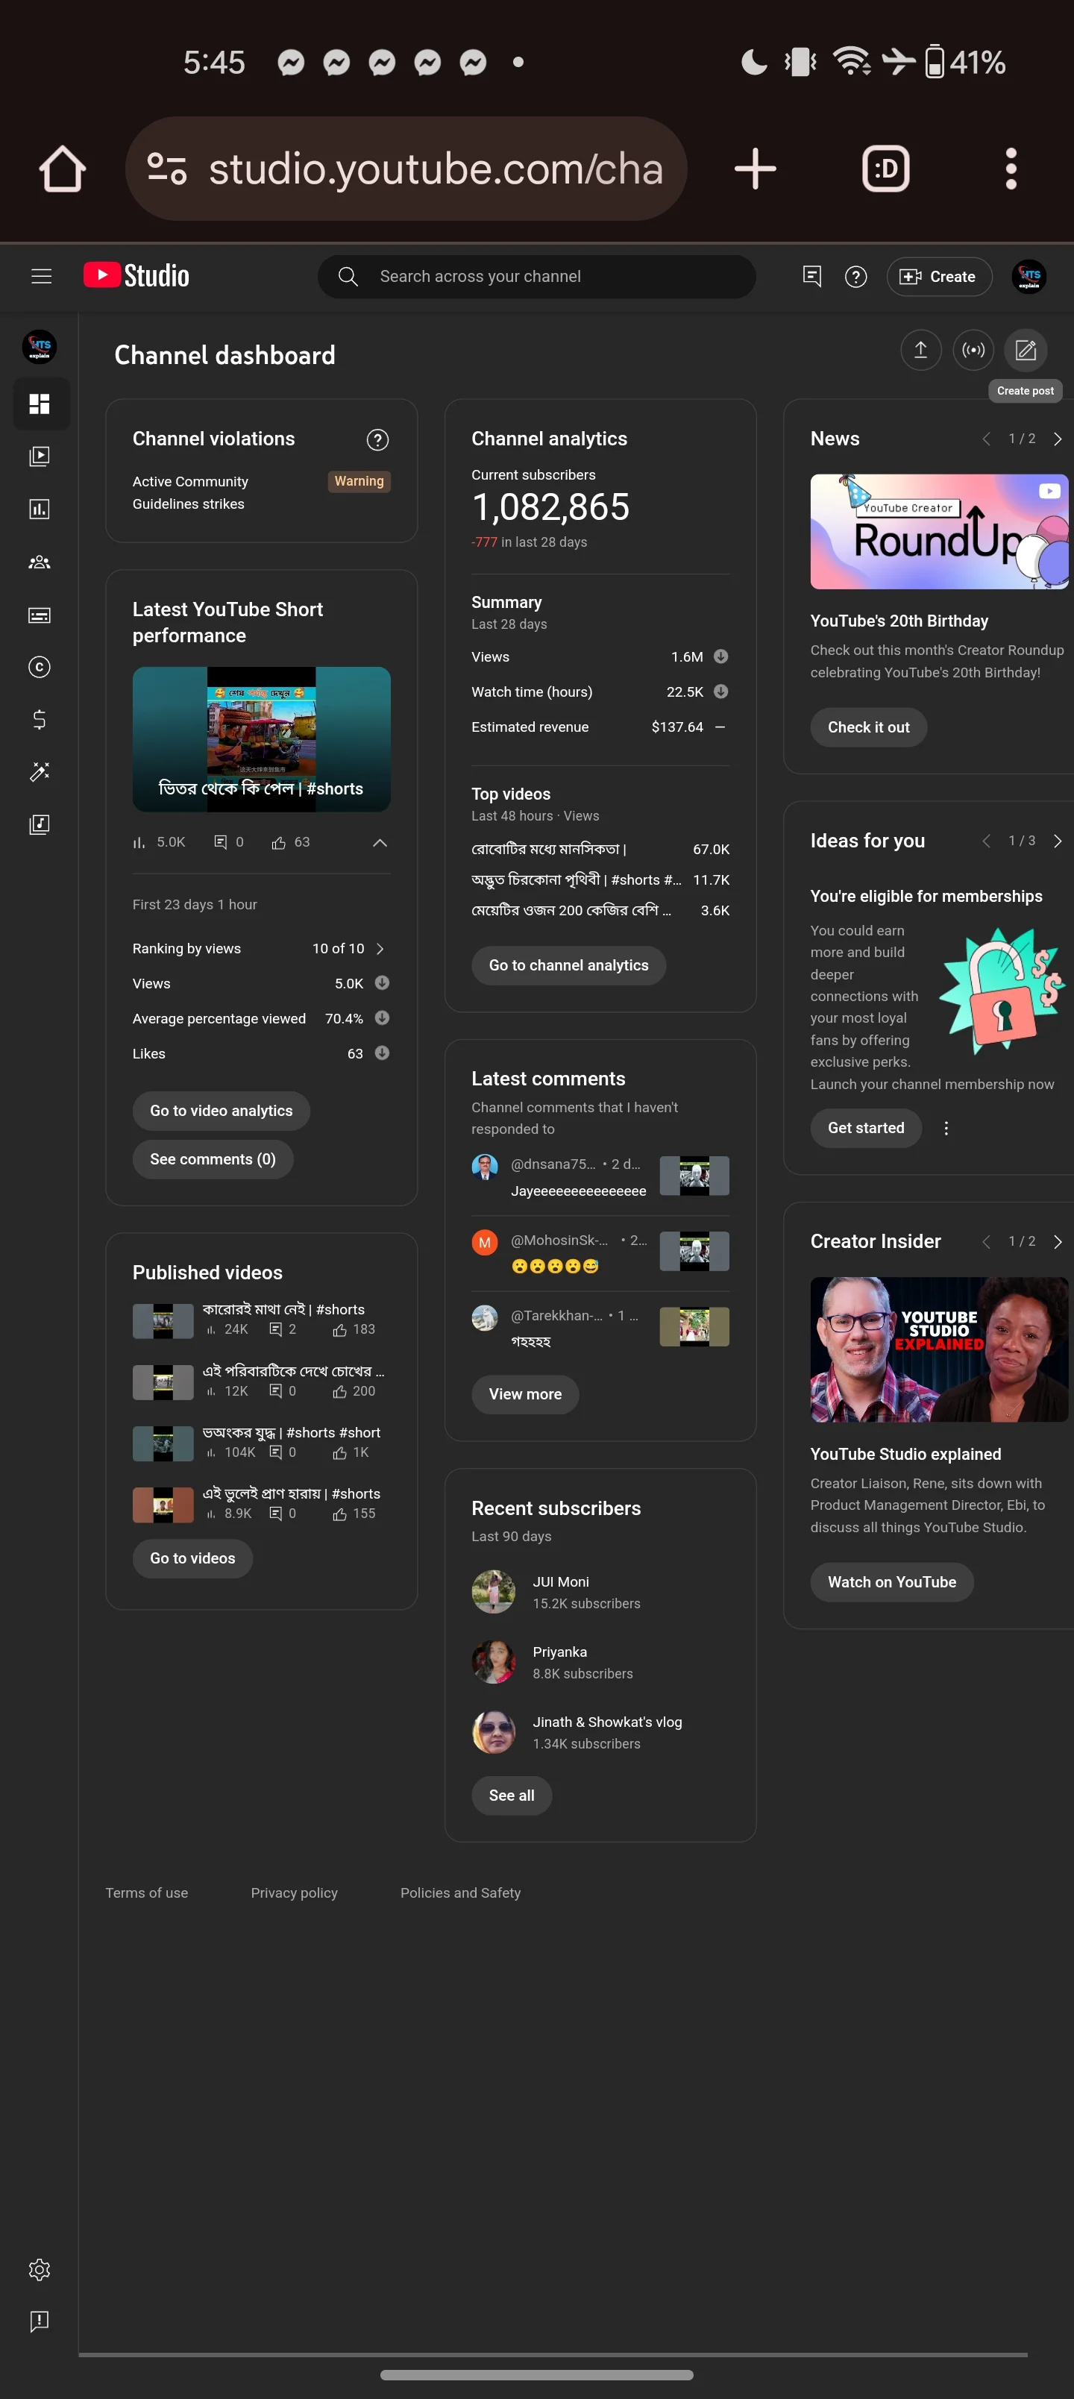Open the 67.0K views top video row

click(x=600, y=850)
